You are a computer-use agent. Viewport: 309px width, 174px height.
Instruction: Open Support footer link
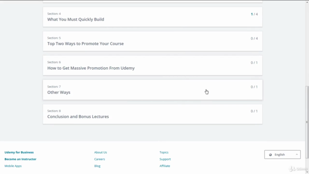(x=165, y=159)
